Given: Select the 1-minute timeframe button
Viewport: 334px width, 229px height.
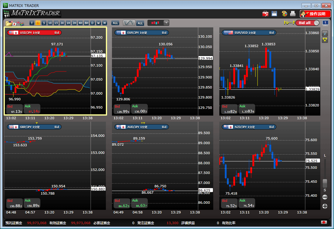Looking at the screenshot, I should coord(38,23).
